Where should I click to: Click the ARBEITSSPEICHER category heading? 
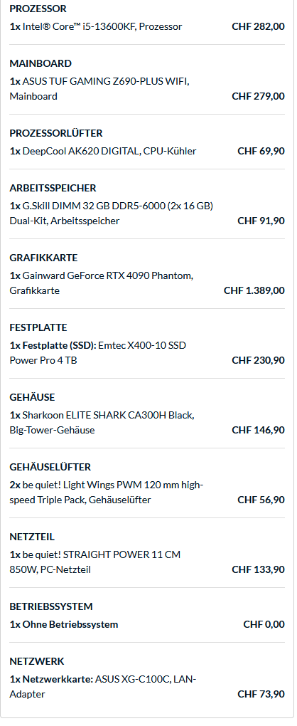pos(53,188)
